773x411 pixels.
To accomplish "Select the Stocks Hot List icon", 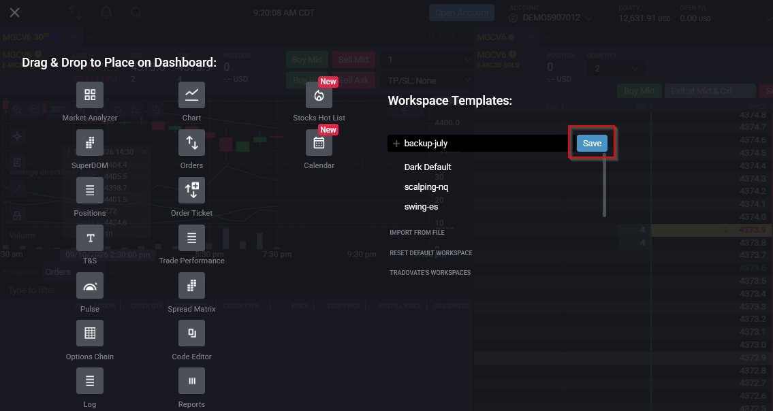I will coord(319,95).
